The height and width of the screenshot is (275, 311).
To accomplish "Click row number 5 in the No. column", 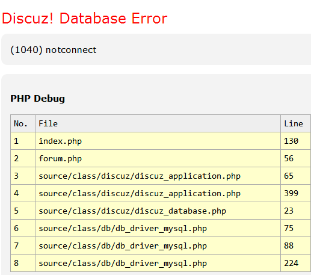I will [x=23, y=211].
